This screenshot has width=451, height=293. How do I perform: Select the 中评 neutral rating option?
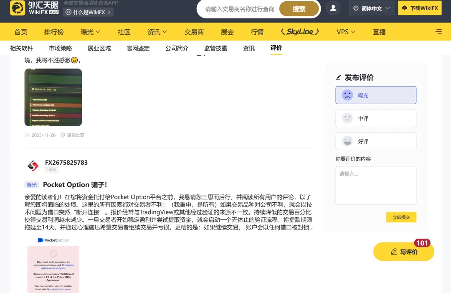pyautogui.click(x=376, y=118)
